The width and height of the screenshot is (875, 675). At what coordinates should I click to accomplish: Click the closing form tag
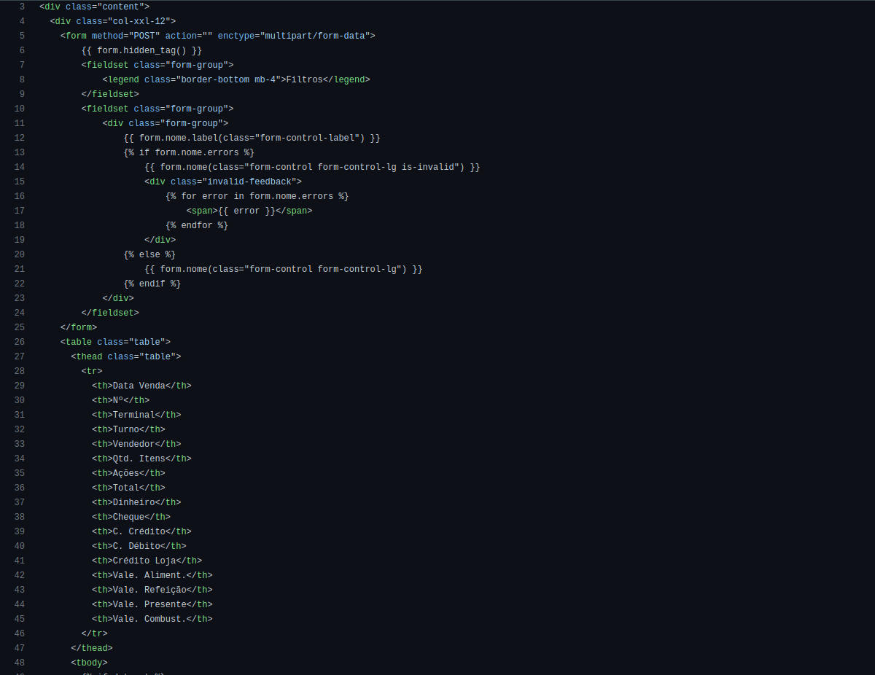[x=79, y=327]
